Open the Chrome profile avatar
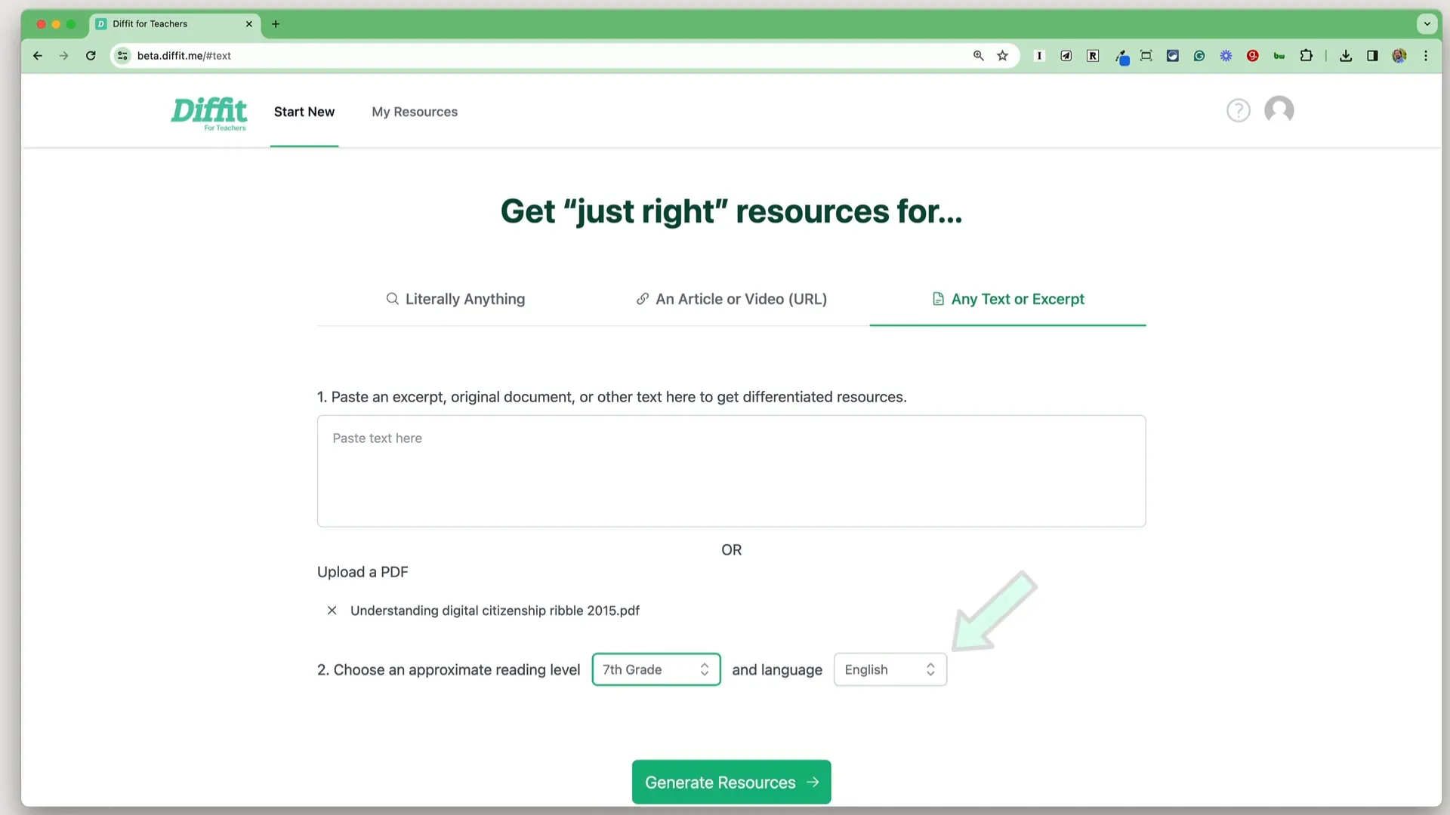The height and width of the screenshot is (815, 1450). pyautogui.click(x=1399, y=56)
